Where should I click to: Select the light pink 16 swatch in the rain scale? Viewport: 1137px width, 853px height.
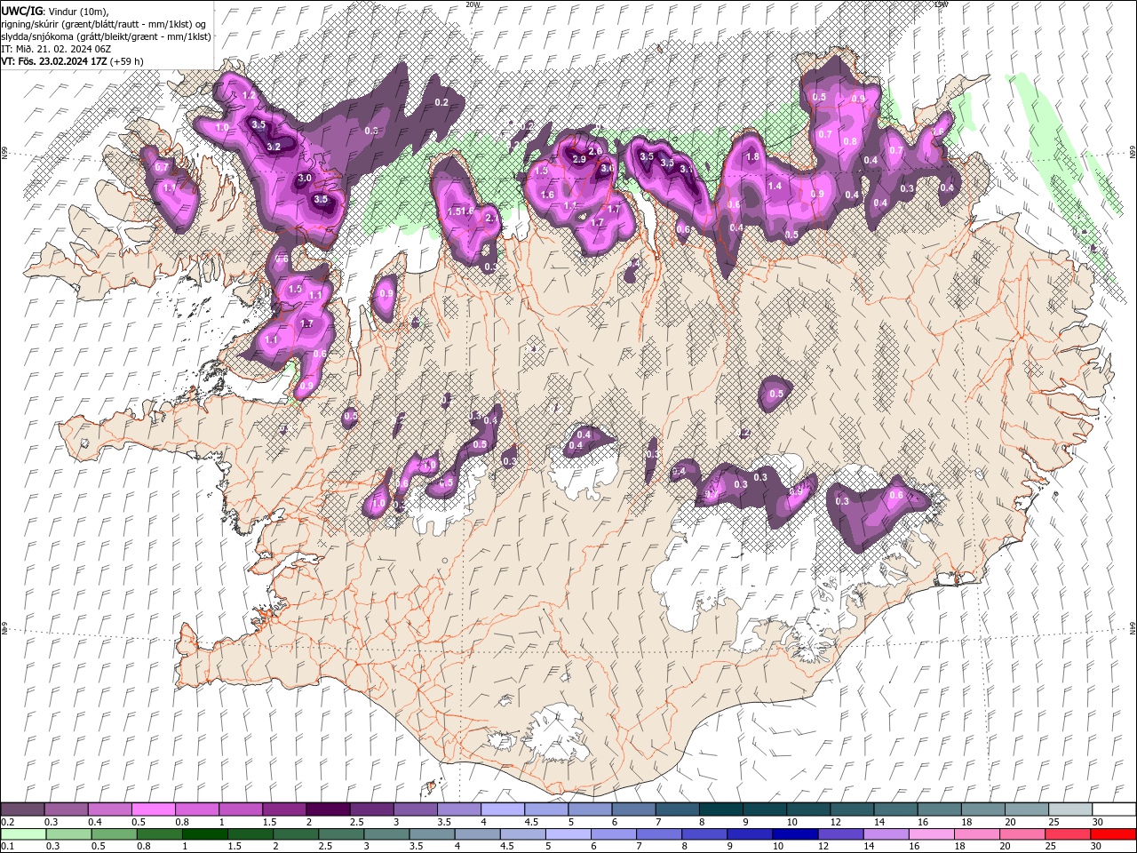931,834
